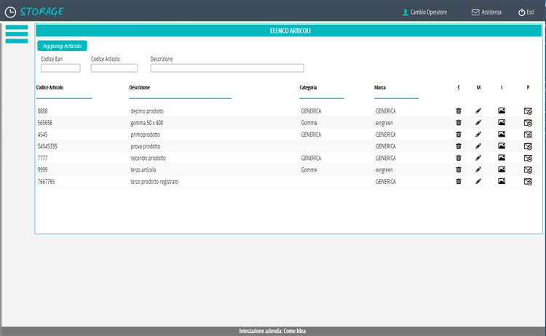The image size is (546, 336).
Task: Sort by Descrizione column header
Action: click(140, 88)
